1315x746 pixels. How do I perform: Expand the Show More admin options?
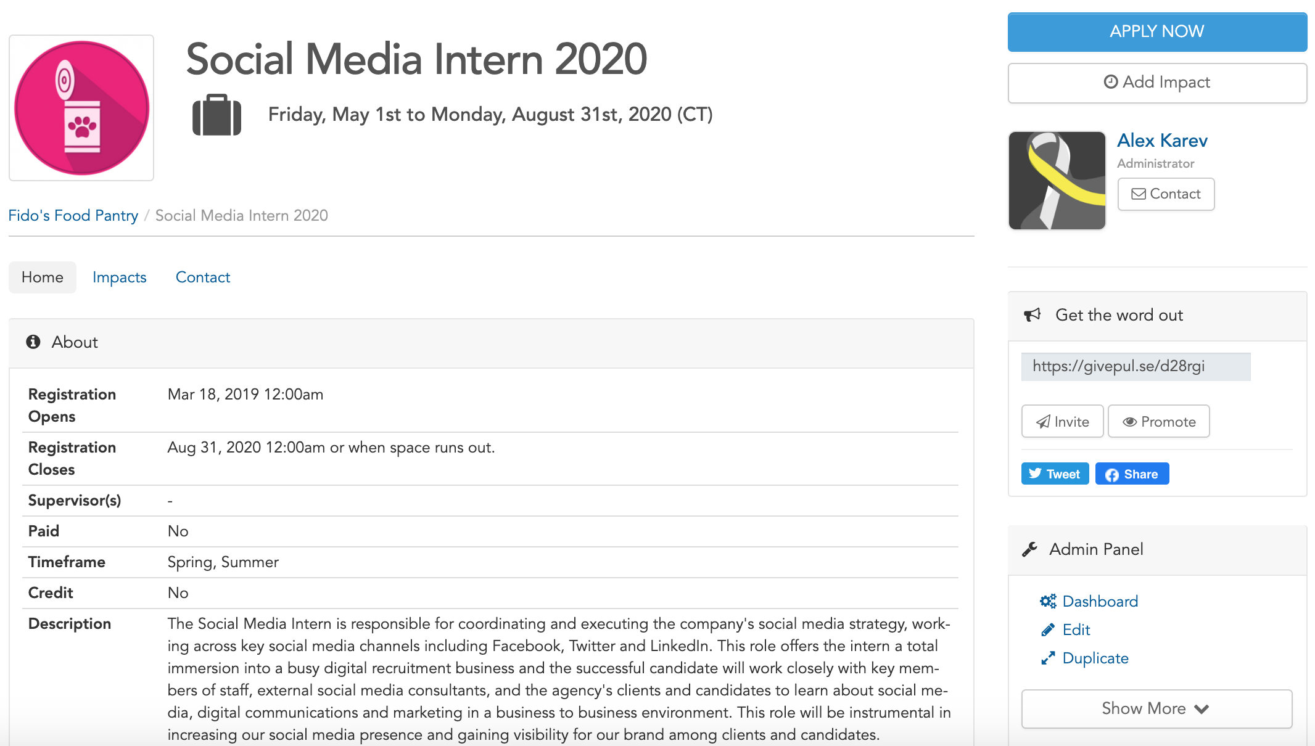click(1156, 708)
